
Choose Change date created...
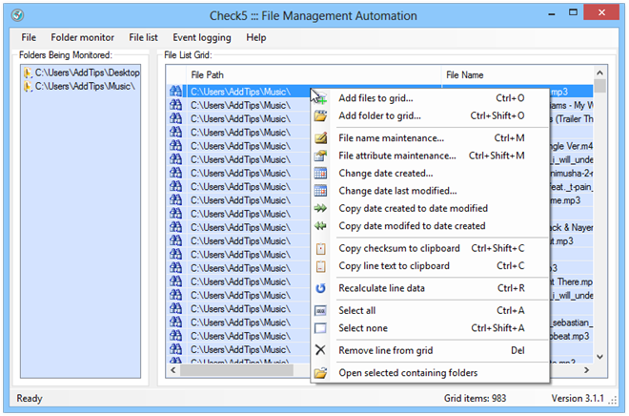pyautogui.click(x=430, y=174)
